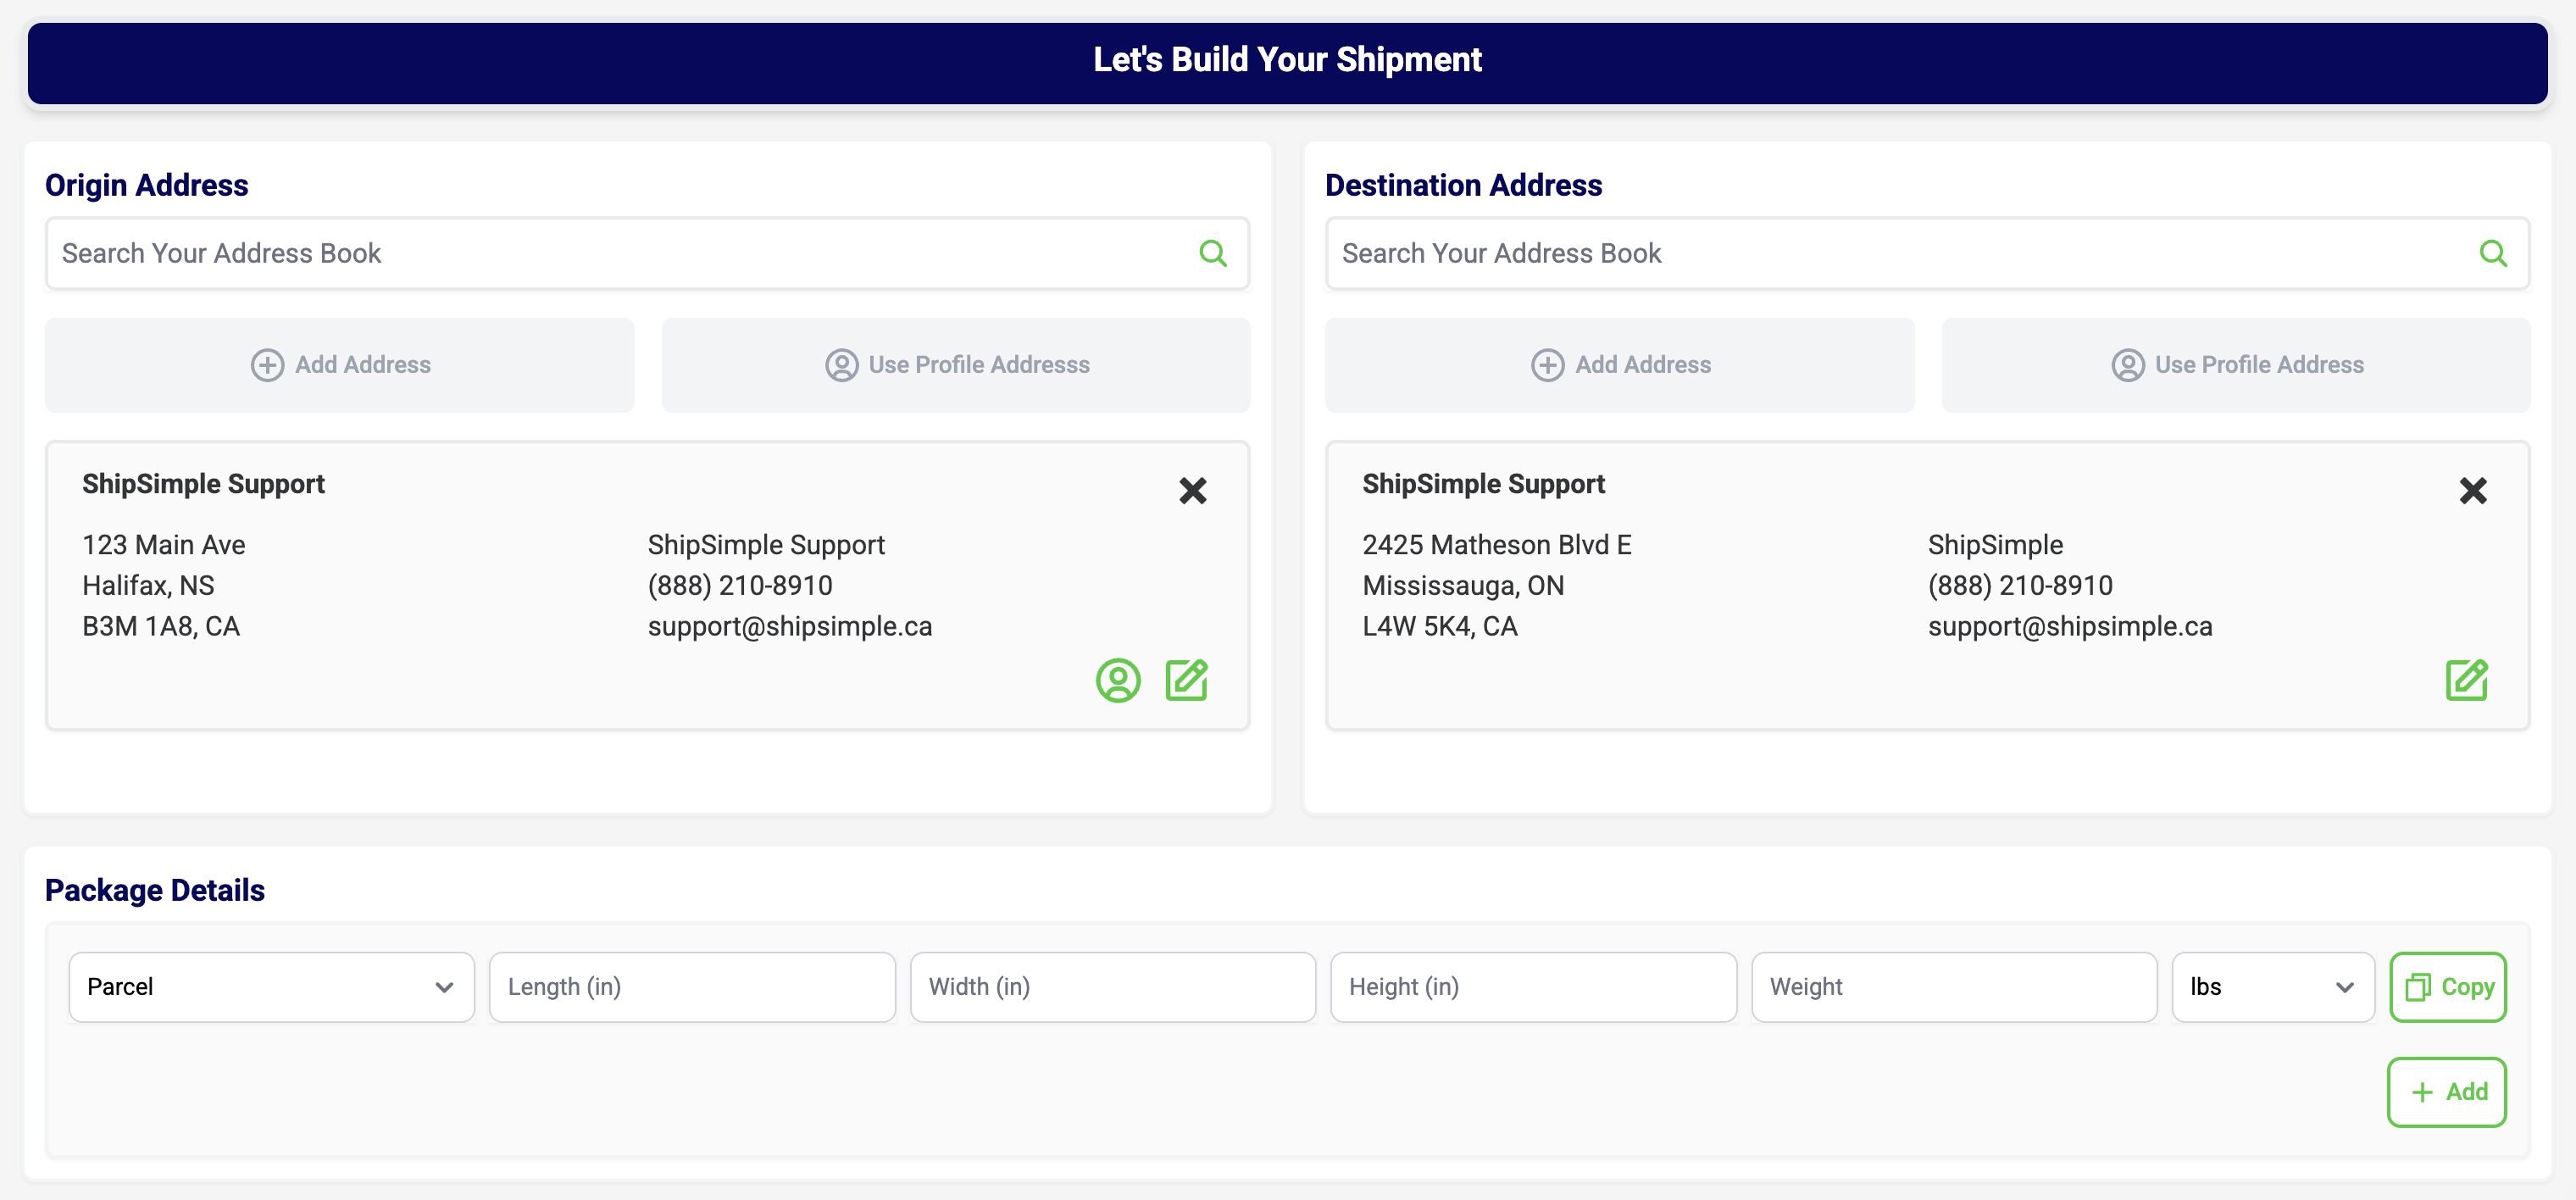
Task: Focus the Height (in) field
Action: 1533,987
